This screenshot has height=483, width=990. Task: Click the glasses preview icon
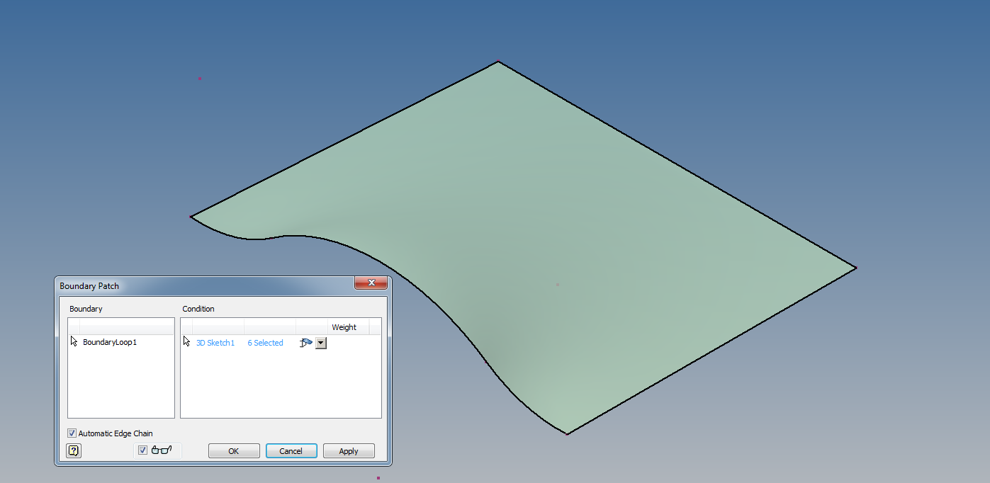162,449
